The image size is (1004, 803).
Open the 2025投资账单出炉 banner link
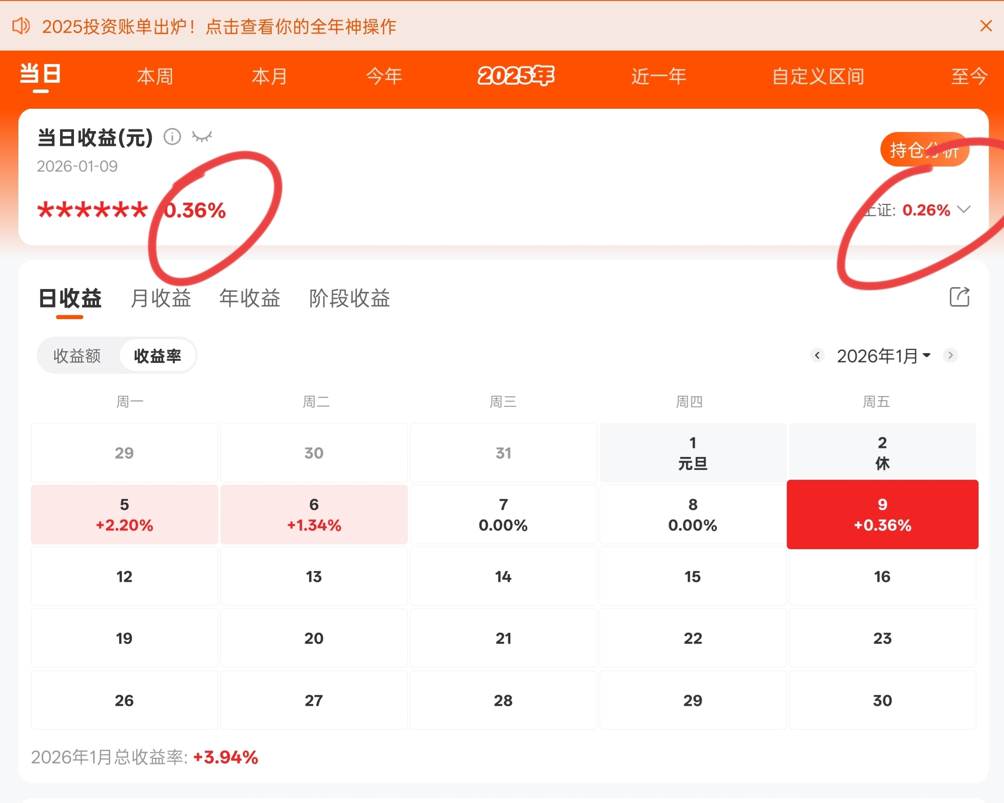point(219,26)
